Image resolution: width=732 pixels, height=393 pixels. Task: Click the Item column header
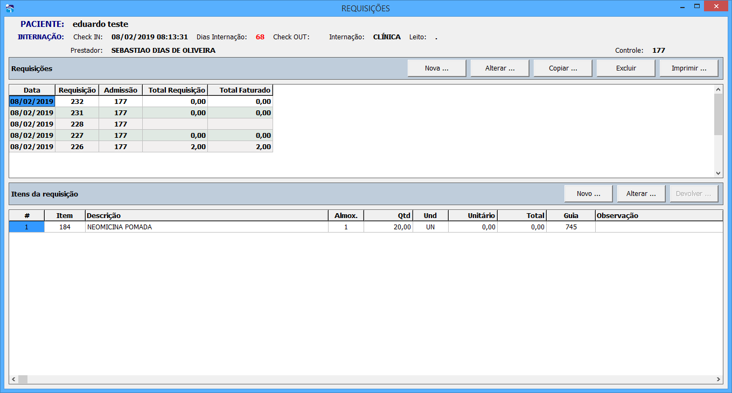pyautogui.click(x=65, y=215)
